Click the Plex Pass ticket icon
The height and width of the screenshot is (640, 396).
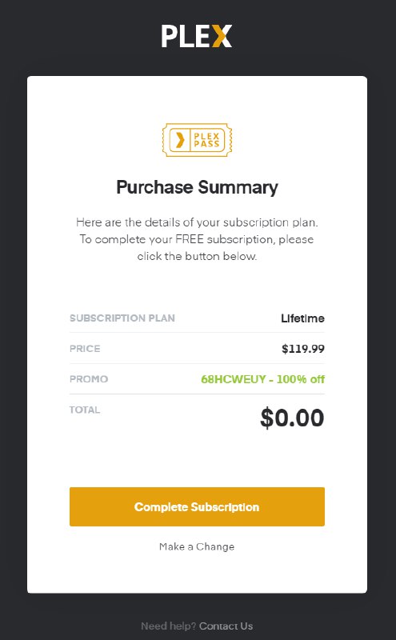tap(197, 140)
